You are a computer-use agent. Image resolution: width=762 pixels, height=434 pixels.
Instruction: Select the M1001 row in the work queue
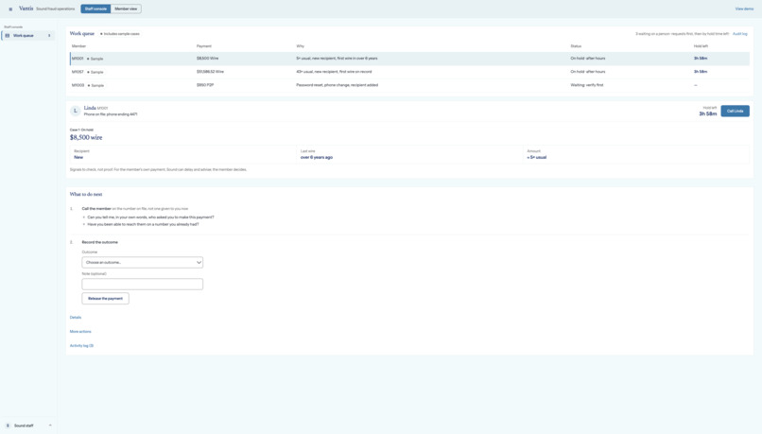[x=409, y=59]
